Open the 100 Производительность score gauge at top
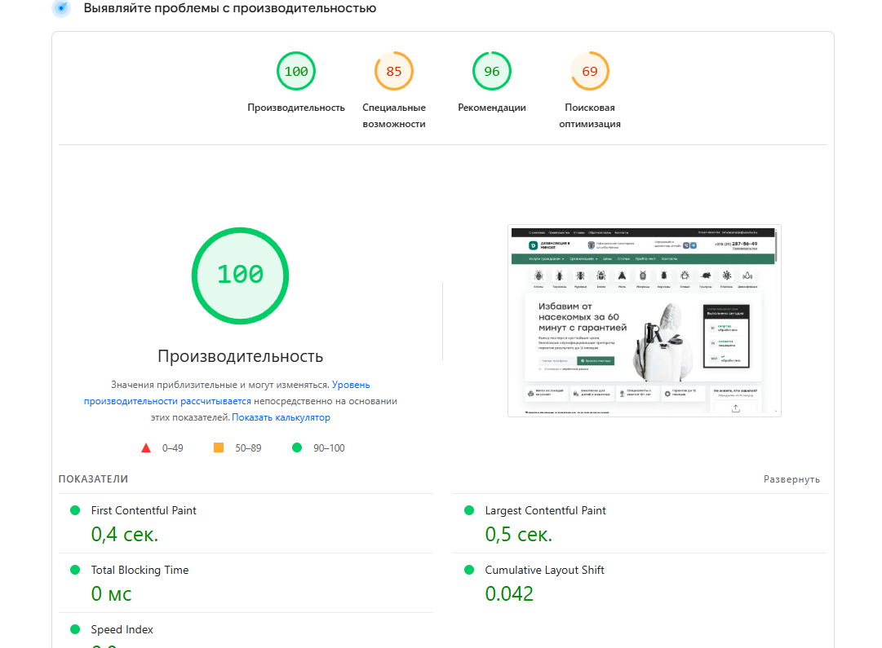 (296, 72)
